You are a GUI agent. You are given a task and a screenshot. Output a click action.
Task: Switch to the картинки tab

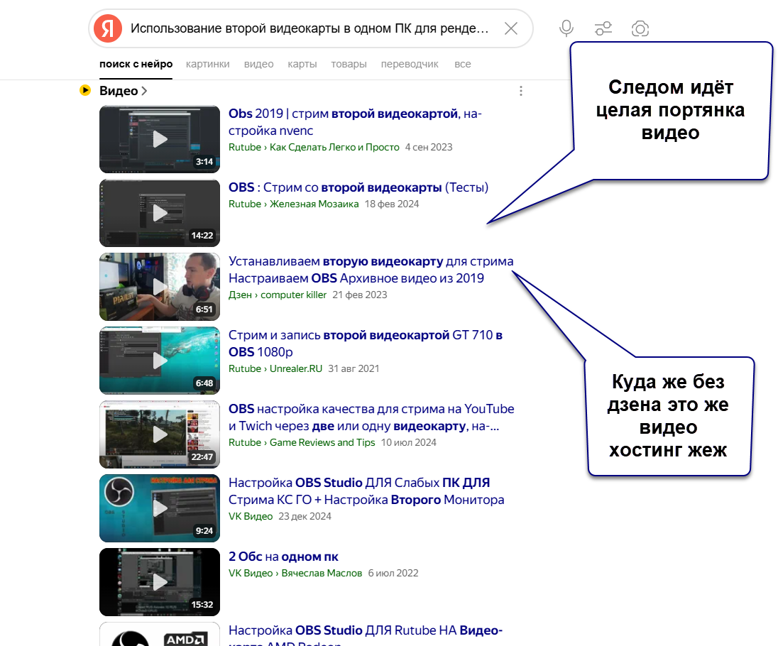[x=207, y=64]
